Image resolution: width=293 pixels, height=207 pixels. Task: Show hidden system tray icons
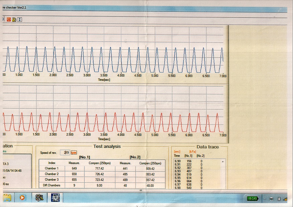pos(264,199)
